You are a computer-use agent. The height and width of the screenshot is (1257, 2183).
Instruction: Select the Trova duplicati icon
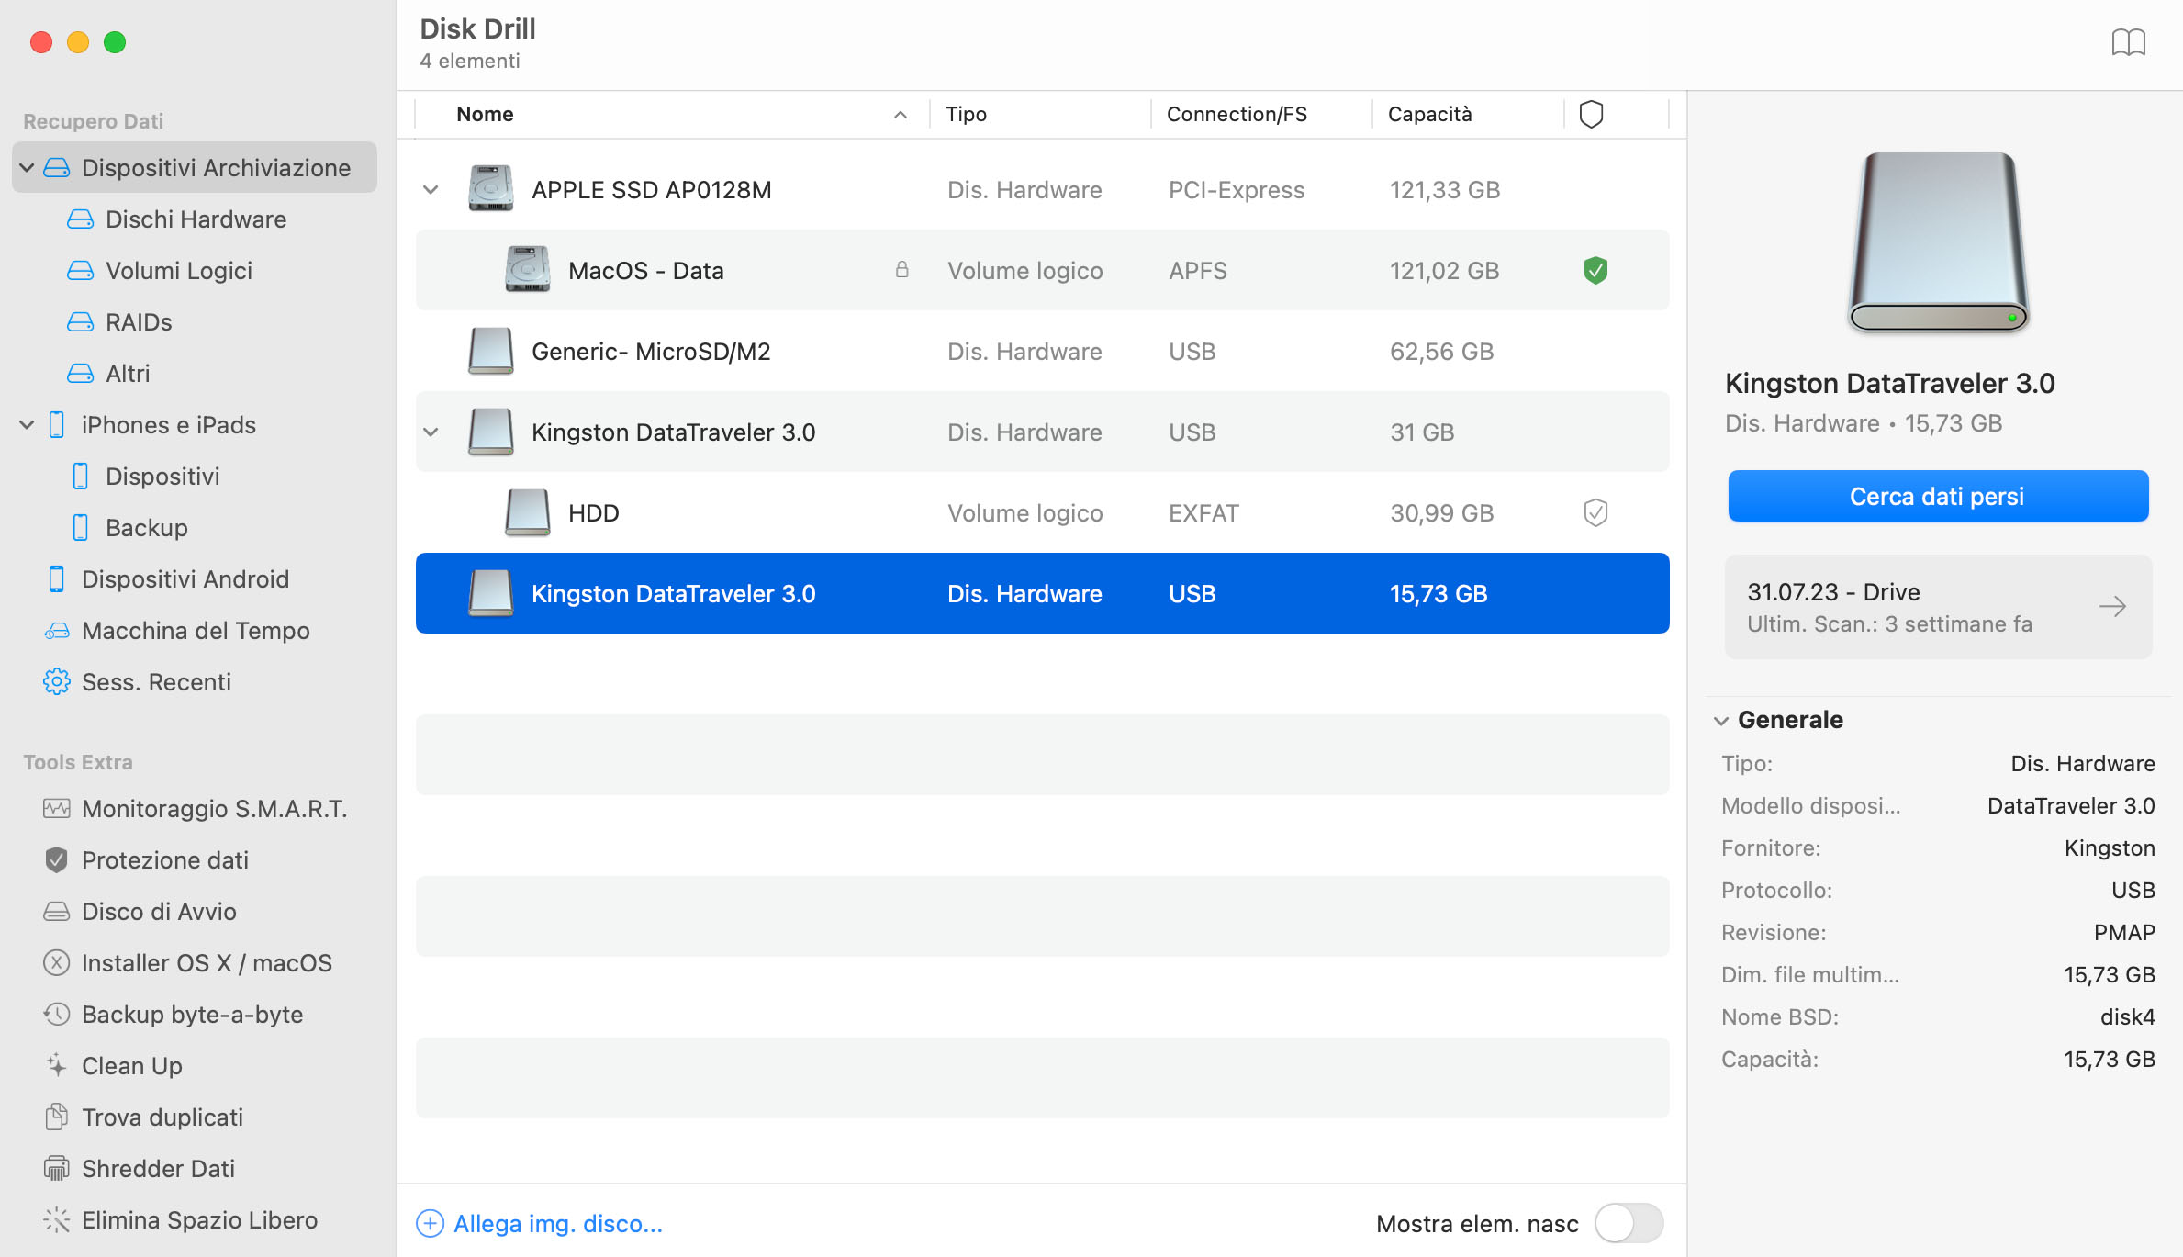(x=54, y=1115)
